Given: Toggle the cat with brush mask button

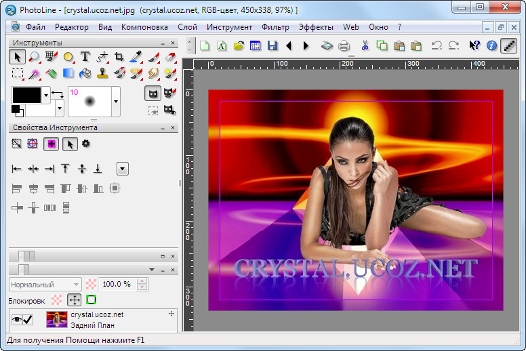Looking at the screenshot, I should pyautogui.click(x=169, y=93).
